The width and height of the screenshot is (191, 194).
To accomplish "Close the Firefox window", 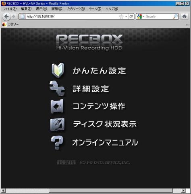I will tap(187, 4).
